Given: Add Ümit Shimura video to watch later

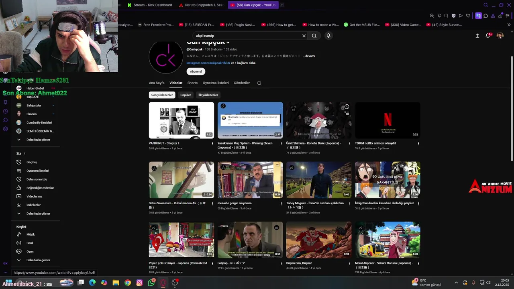Looking at the screenshot, I should tap(347, 107).
